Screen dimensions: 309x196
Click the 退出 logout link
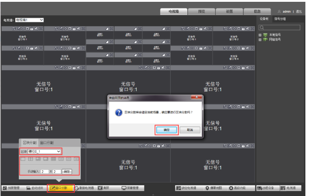click(299, 11)
